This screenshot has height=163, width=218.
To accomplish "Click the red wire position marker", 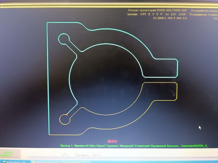I will [x=67, y=115].
